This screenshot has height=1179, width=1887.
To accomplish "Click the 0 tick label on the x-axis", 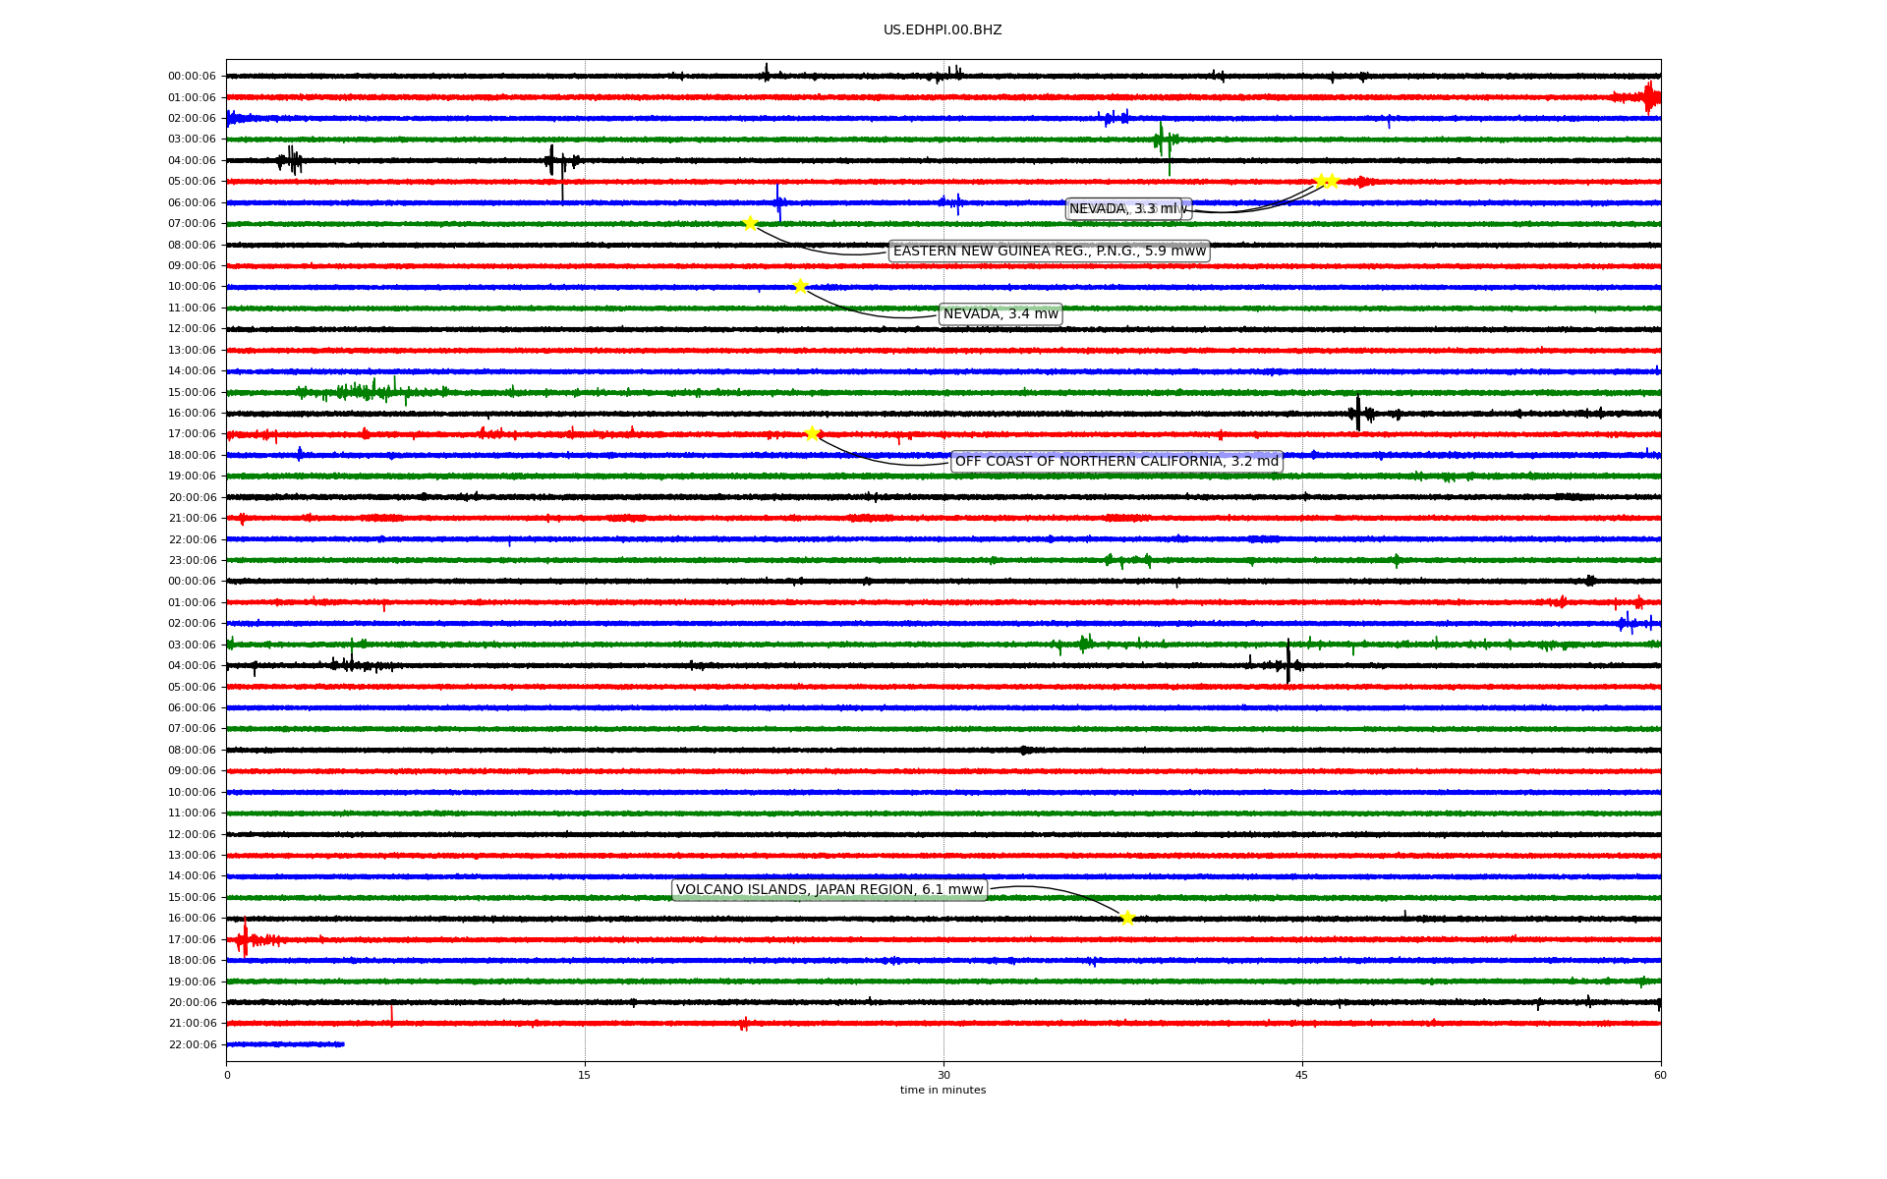I will 227,1075.
